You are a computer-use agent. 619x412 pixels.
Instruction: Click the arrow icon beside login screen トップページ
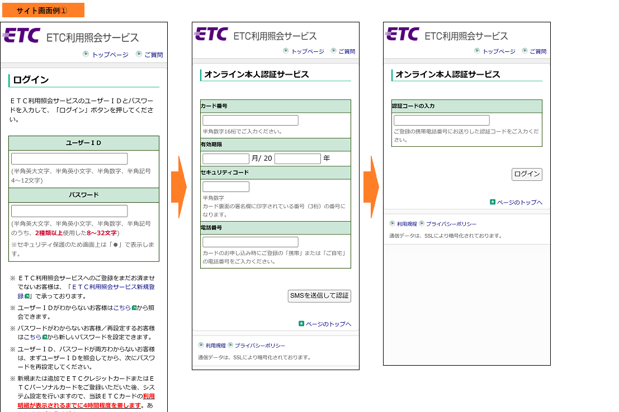point(86,54)
